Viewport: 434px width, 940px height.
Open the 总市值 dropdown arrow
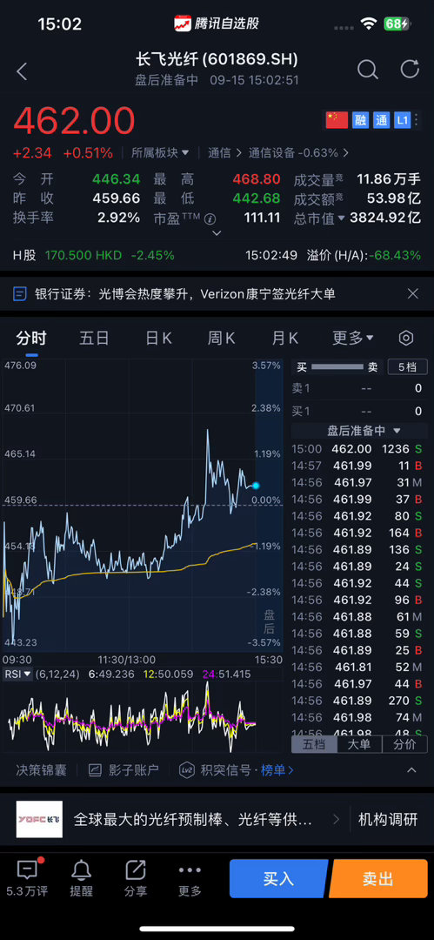tap(342, 218)
